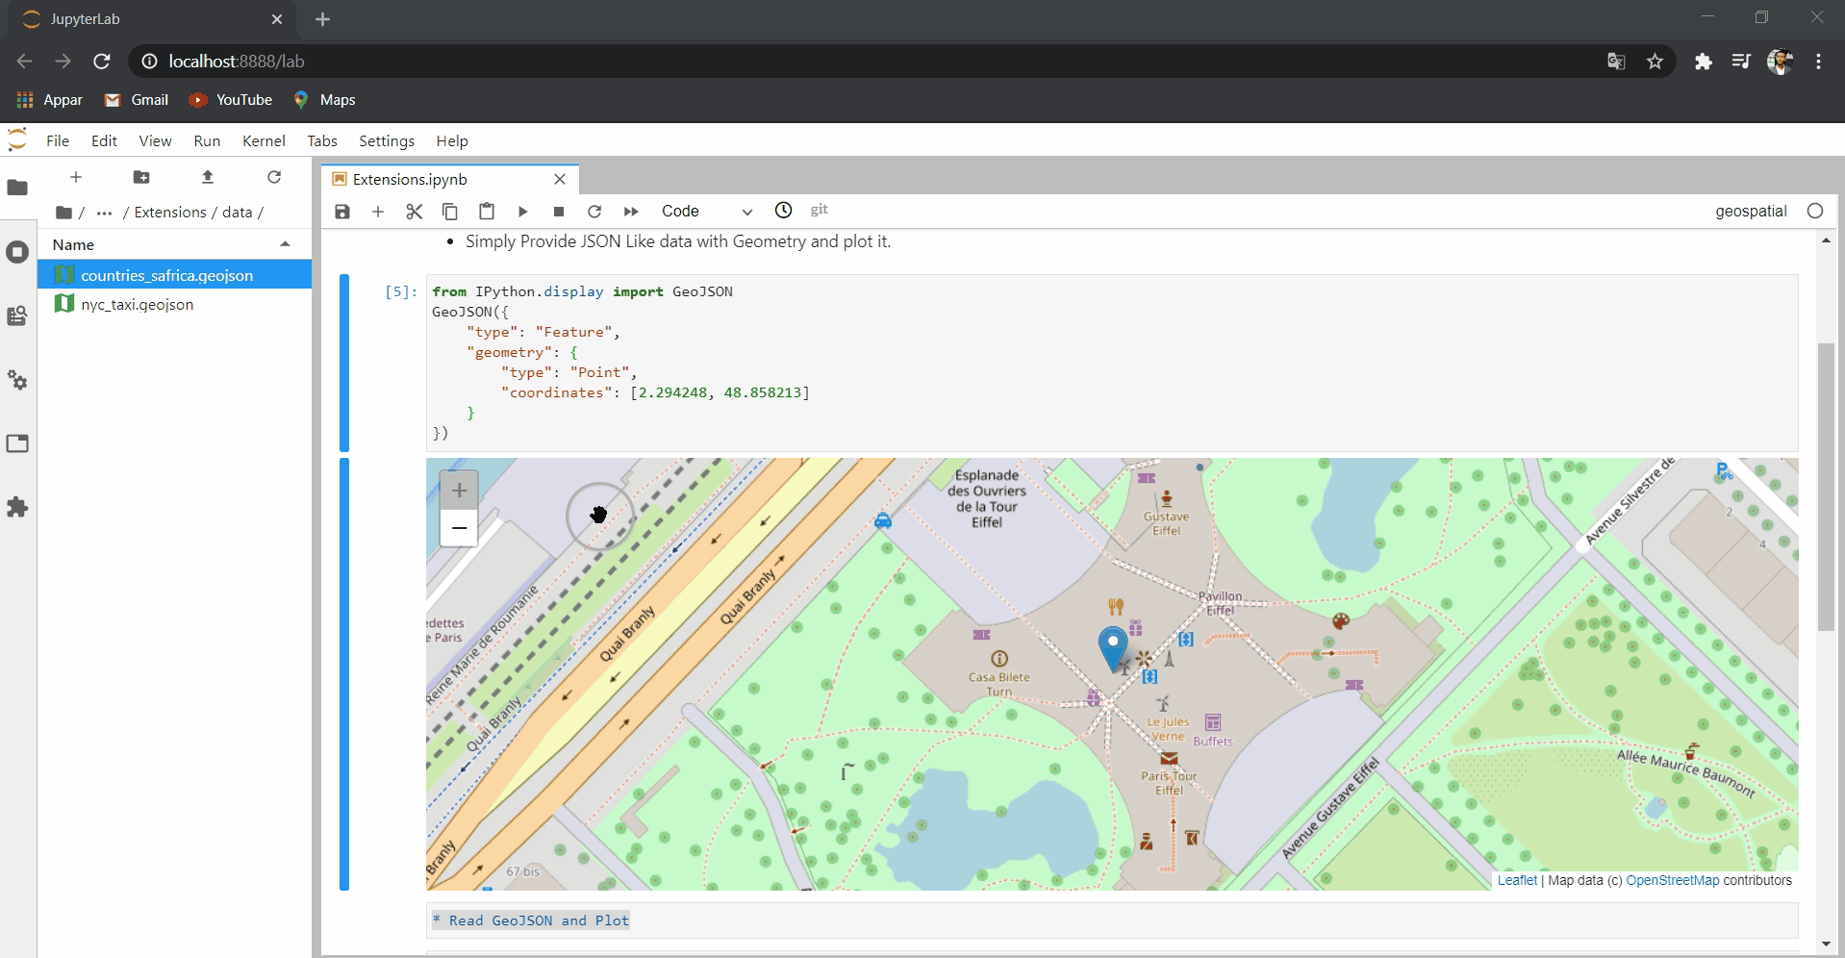1845x958 pixels.
Task: Open the Extension Manager puzzle icon
Action: pos(17,507)
